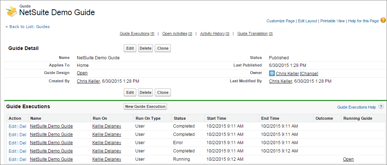The width and height of the screenshot is (387, 165).
Task: Click the Guide Executions help question icon
Action: (x=381, y=107)
